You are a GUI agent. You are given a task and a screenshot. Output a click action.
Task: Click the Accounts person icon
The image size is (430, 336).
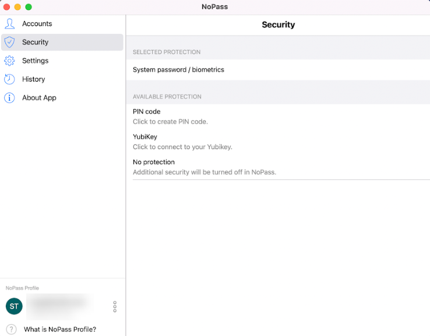point(9,24)
